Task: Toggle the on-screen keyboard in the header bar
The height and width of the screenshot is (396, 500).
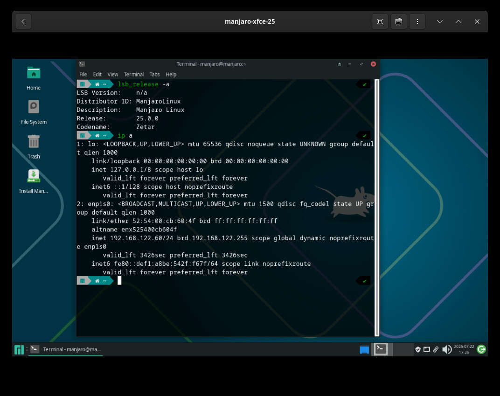Action: pyautogui.click(x=398, y=21)
